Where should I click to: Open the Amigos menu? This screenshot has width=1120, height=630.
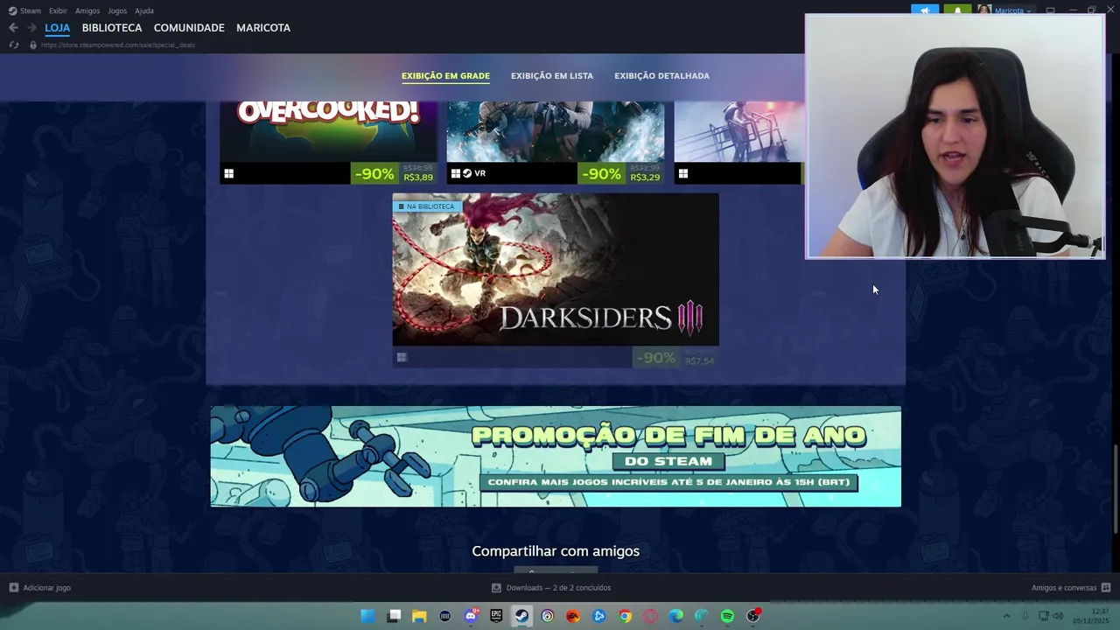pos(87,10)
